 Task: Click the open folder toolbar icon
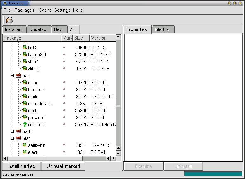pyautogui.click(x=10, y=20)
